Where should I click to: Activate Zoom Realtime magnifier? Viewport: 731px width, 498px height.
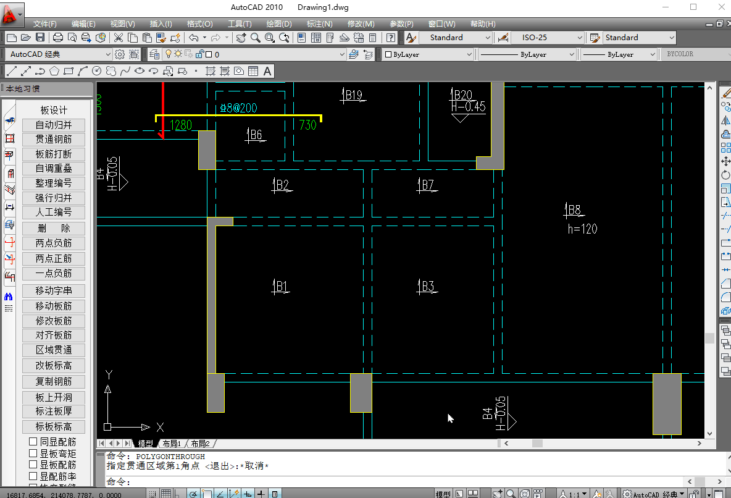[x=256, y=38]
